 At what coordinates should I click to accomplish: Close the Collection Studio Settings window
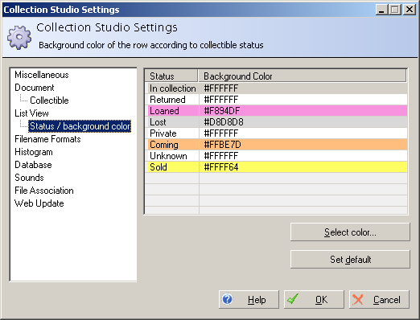(410, 10)
